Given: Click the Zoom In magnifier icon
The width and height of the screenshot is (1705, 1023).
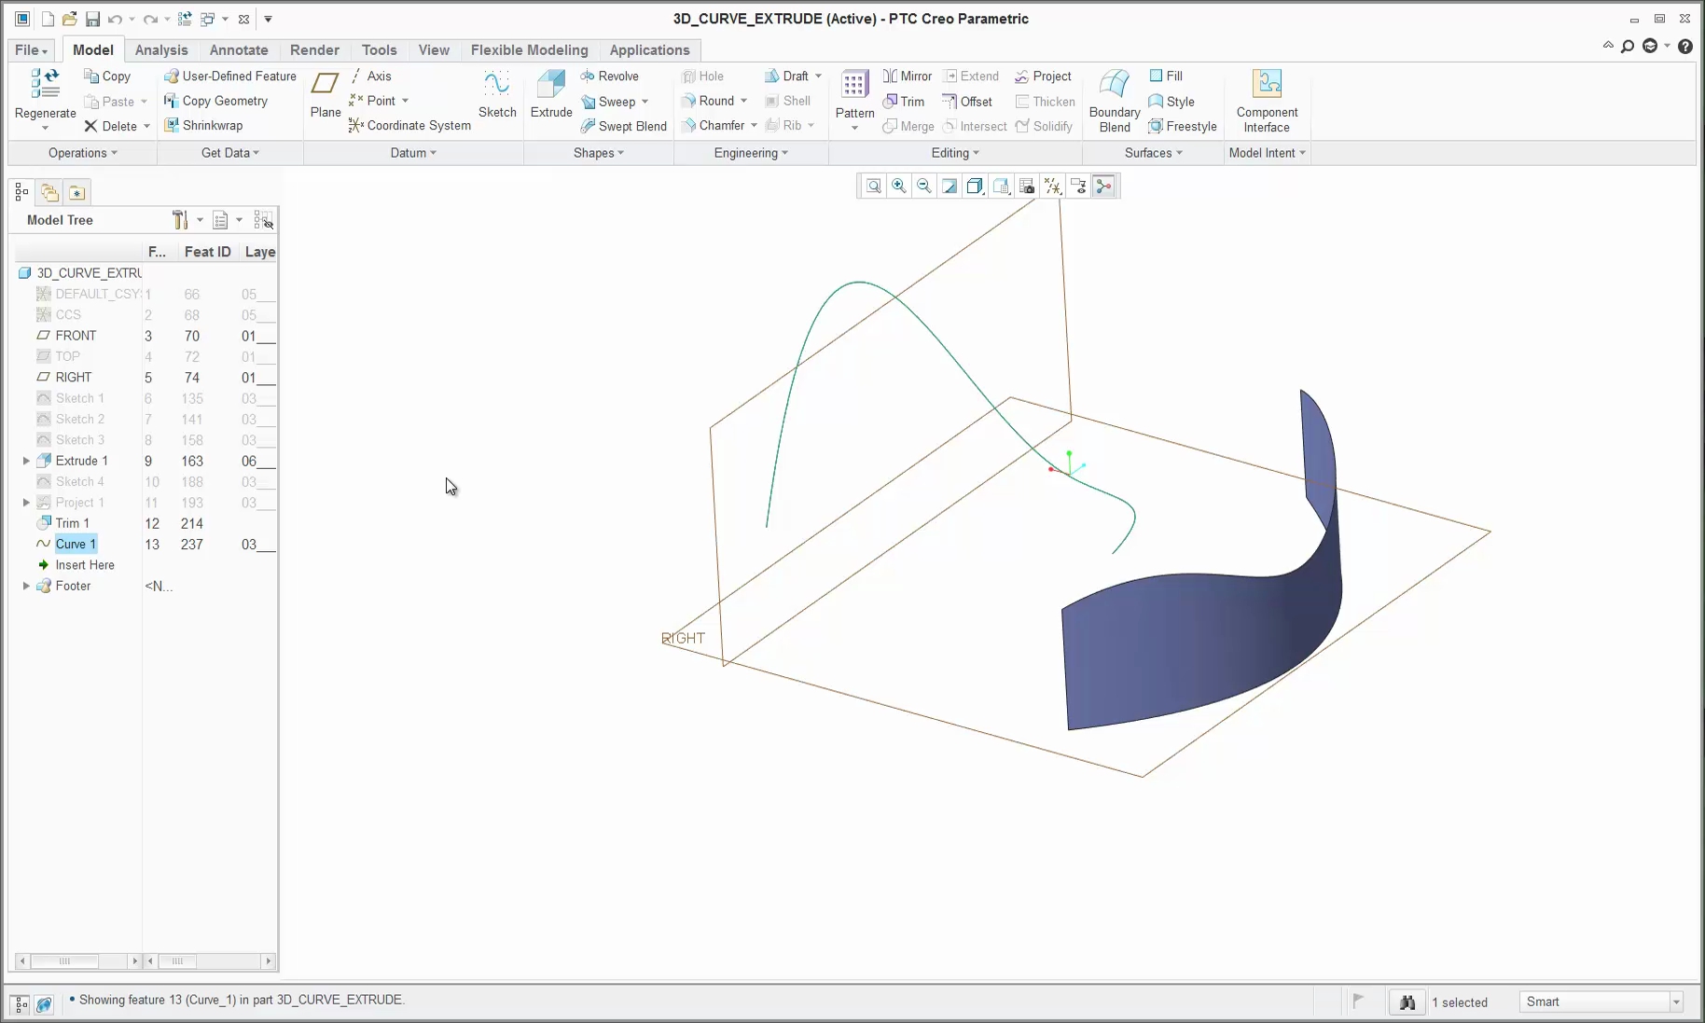Looking at the screenshot, I should tap(898, 186).
